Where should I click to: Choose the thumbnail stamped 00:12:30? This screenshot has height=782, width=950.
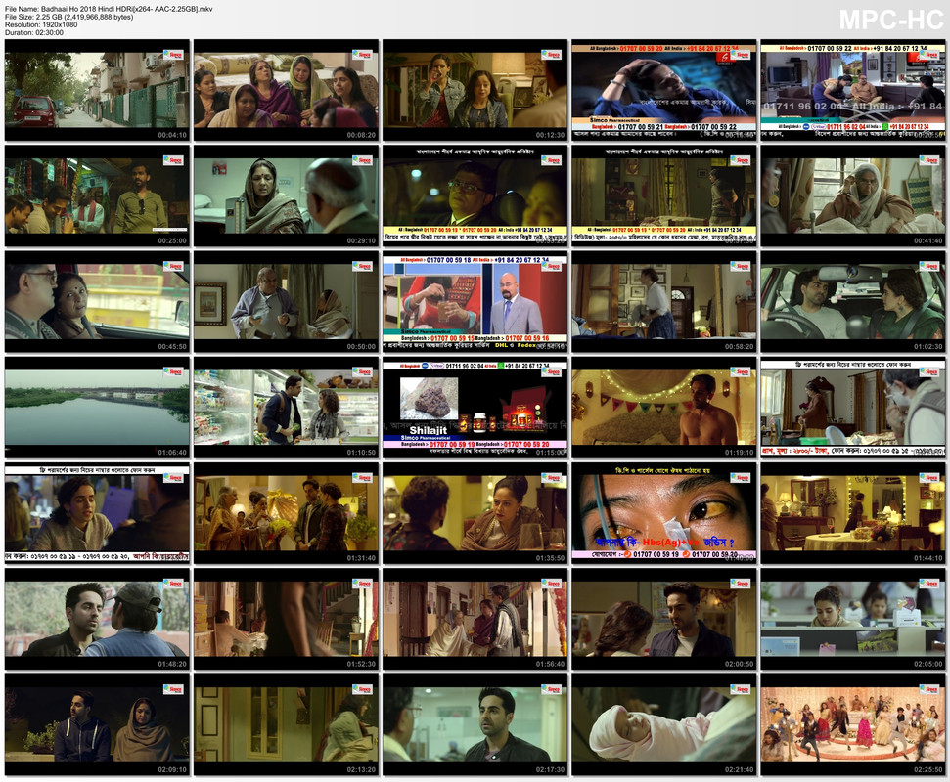[x=475, y=90]
